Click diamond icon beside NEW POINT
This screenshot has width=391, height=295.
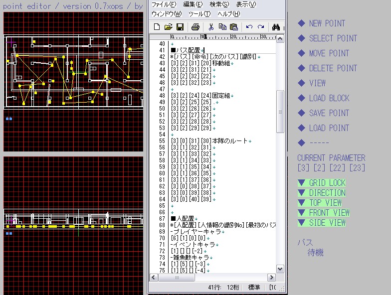[x=301, y=23]
